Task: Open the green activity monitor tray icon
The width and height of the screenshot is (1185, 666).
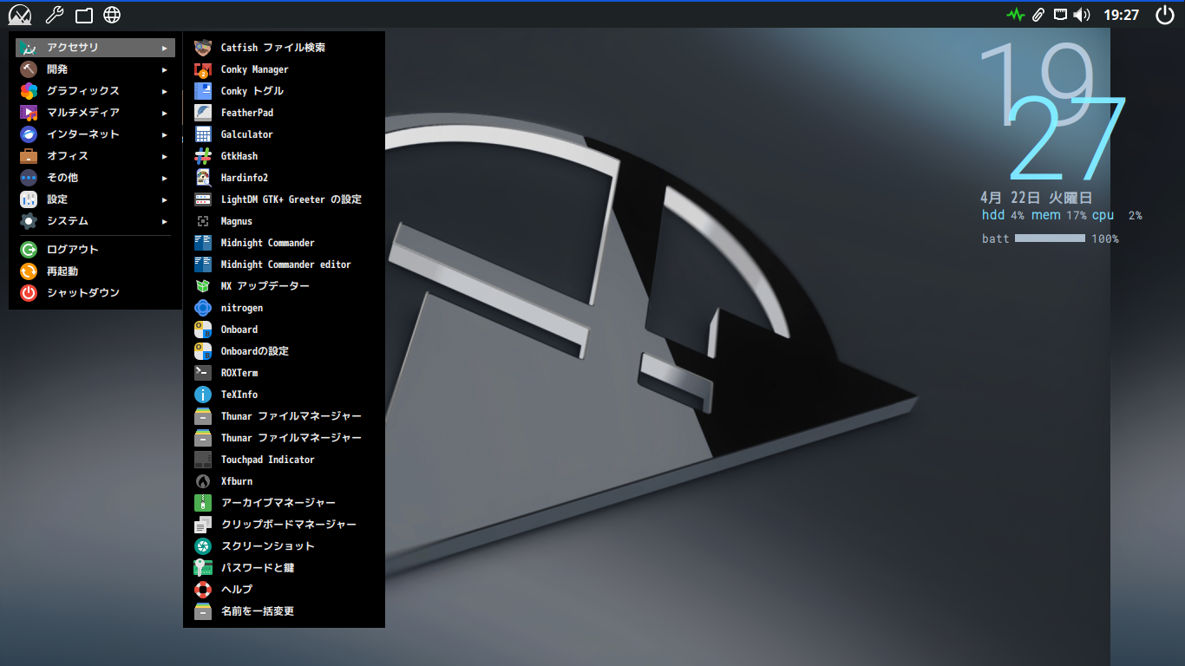Action: tap(1016, 15)
